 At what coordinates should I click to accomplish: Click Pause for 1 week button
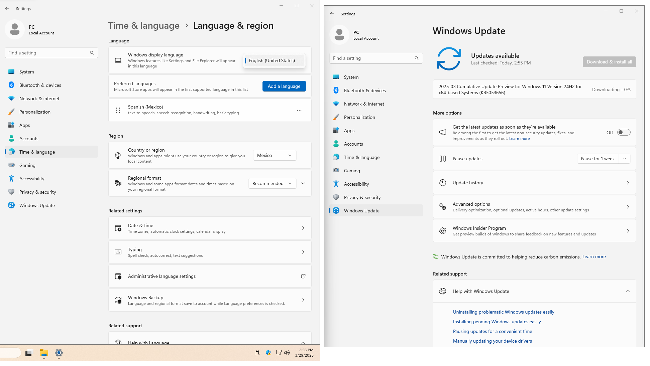(598, 159)
